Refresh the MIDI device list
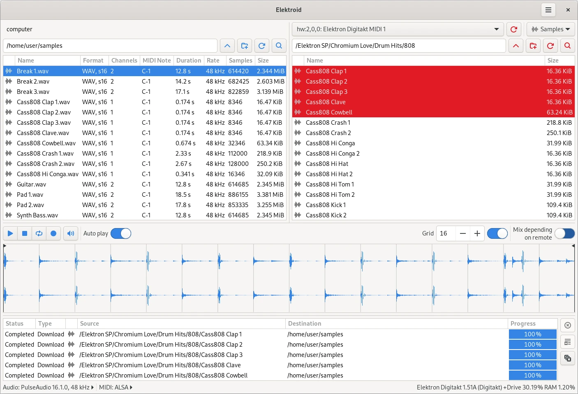Viewport: 578px width, 394px height. tap(514, 29)
